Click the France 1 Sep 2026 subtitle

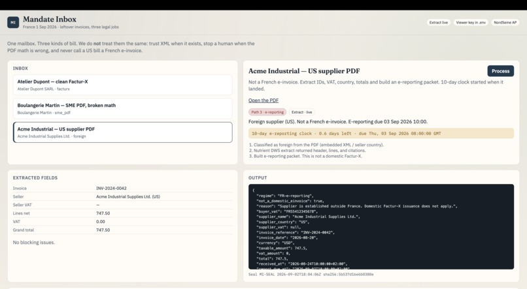[x=71, y=27]
